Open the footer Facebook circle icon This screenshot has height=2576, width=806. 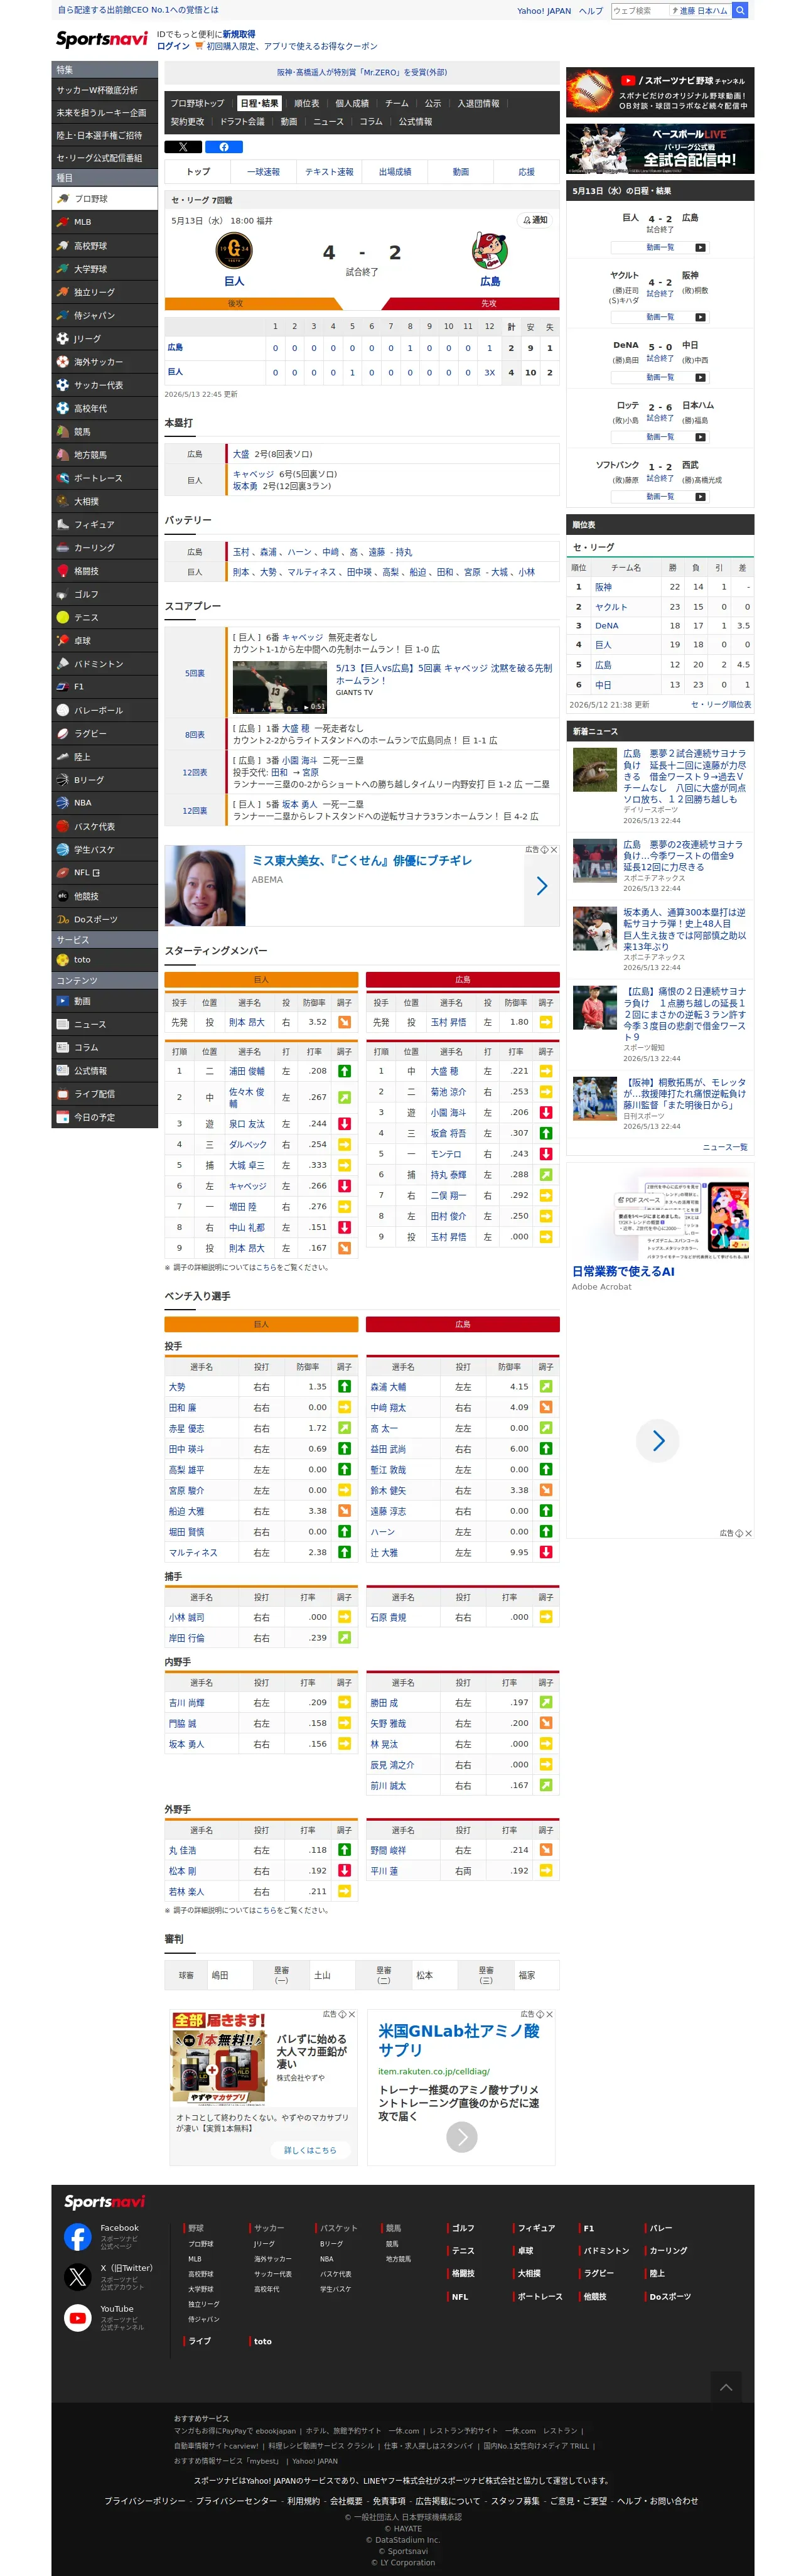(78, 2237)
